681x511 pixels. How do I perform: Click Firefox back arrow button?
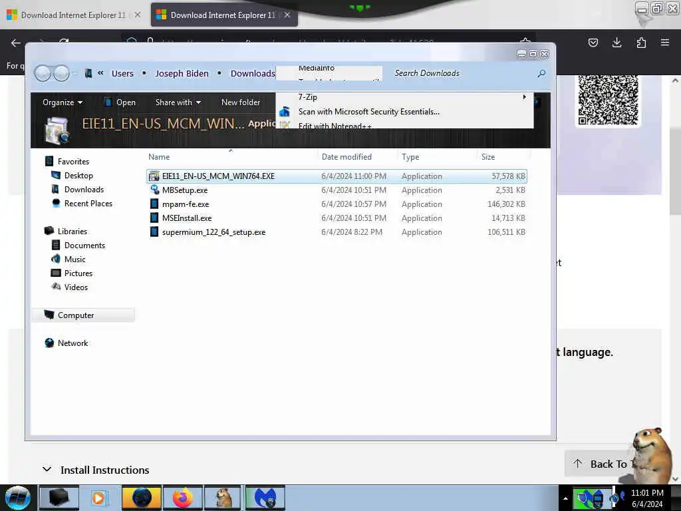coord(16,42)
